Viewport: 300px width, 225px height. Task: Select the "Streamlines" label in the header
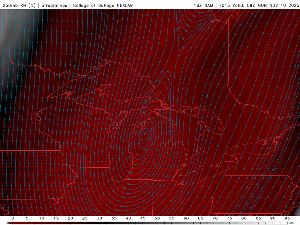coord(54,5)
